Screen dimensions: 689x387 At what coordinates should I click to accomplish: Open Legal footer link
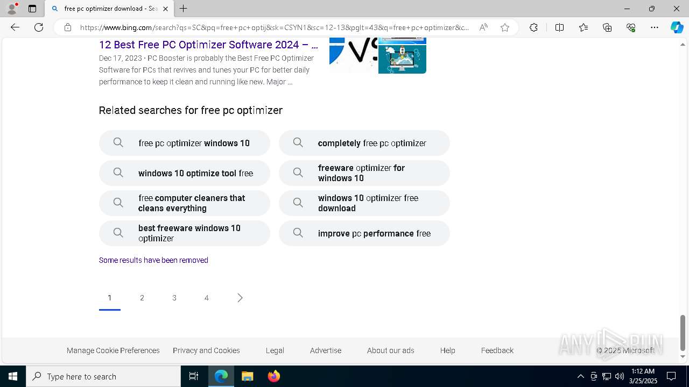pyautogui.click(x=275, y=350)
